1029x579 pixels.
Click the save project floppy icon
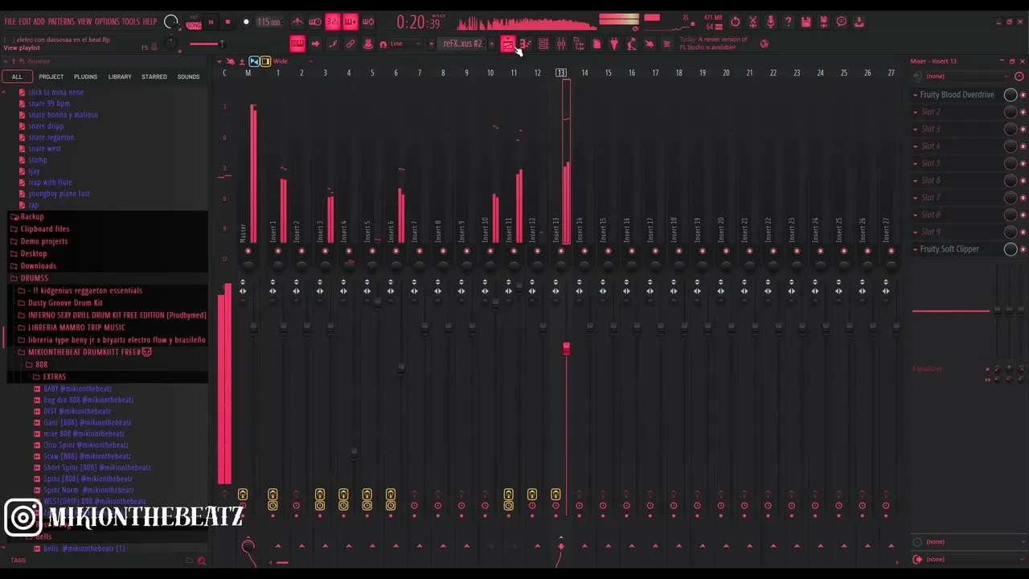tap(806, 22)
